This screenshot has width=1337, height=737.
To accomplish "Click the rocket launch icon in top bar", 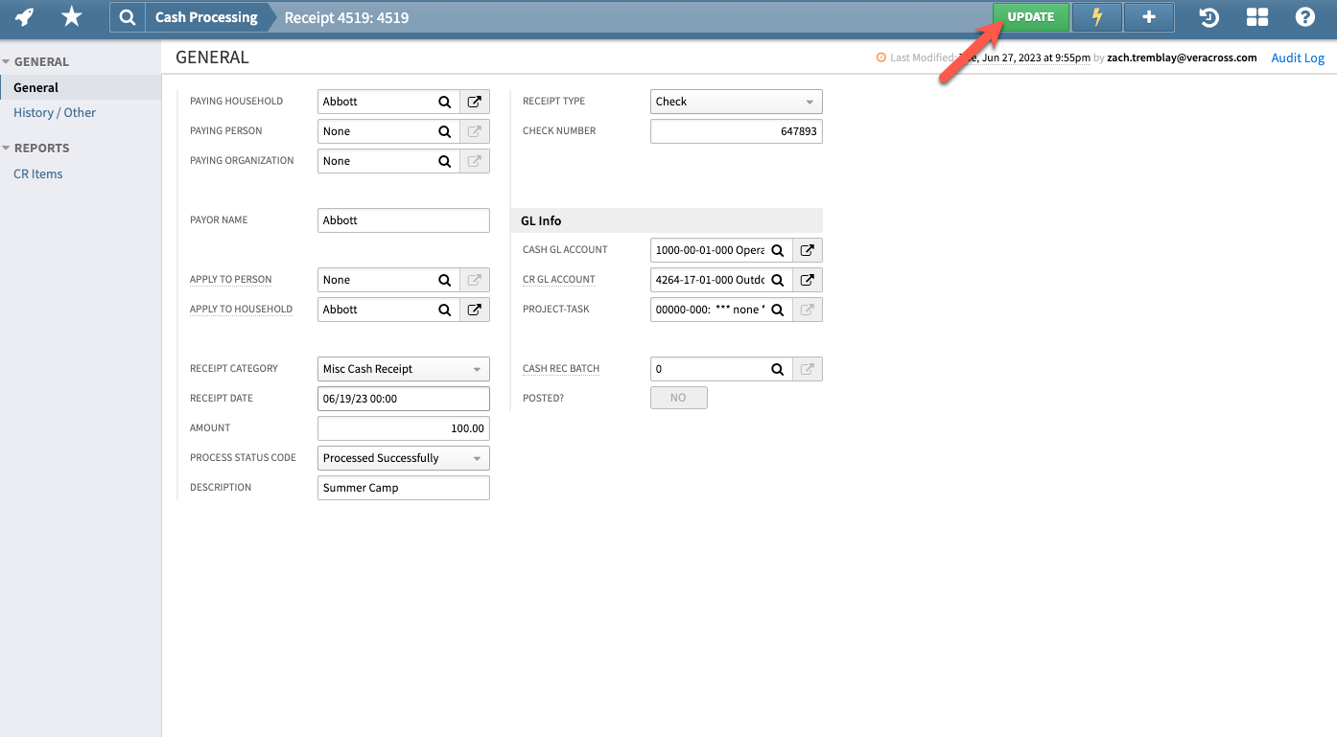I will click(x=24, y=16).
